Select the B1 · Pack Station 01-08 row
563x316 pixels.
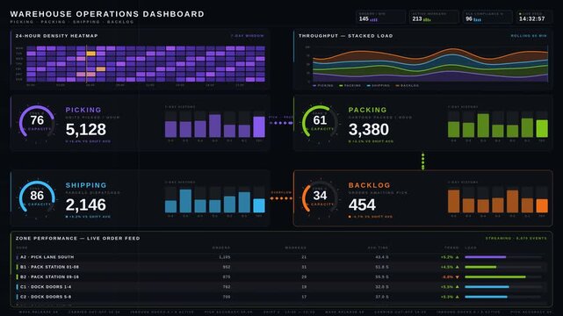[280, 267]
